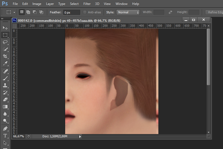
Task: Activate the Eraser tool
Action: click(x=5, y=100)
